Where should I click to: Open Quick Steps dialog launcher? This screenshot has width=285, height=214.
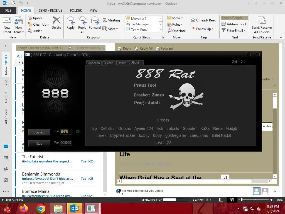[163, 38]
